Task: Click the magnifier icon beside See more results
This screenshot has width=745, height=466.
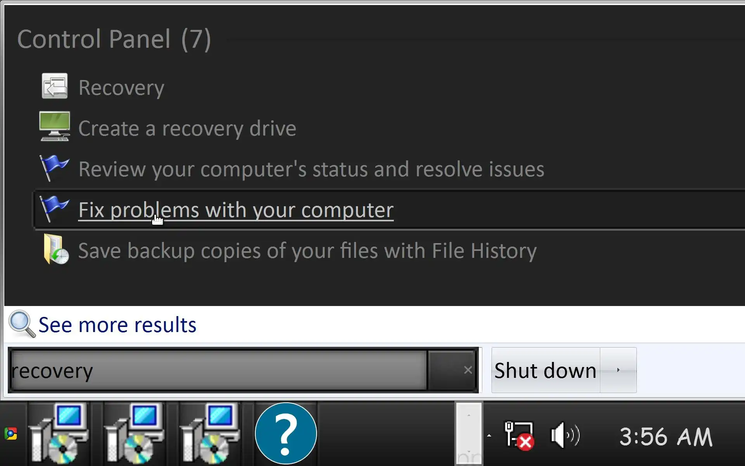Action: tap(22, 324)
